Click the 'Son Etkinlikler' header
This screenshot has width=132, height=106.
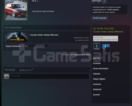click(13, 28)
